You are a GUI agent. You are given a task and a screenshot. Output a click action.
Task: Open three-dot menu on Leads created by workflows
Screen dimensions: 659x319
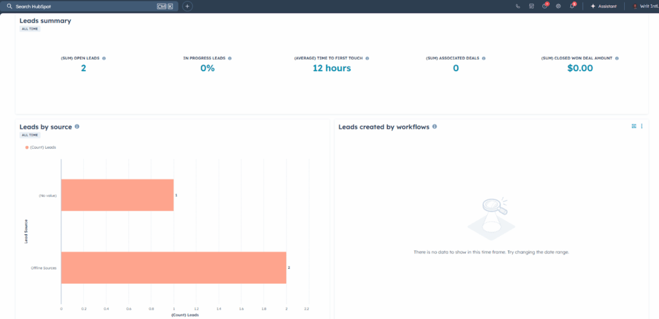pyautogui.click(x=642, y=126)
